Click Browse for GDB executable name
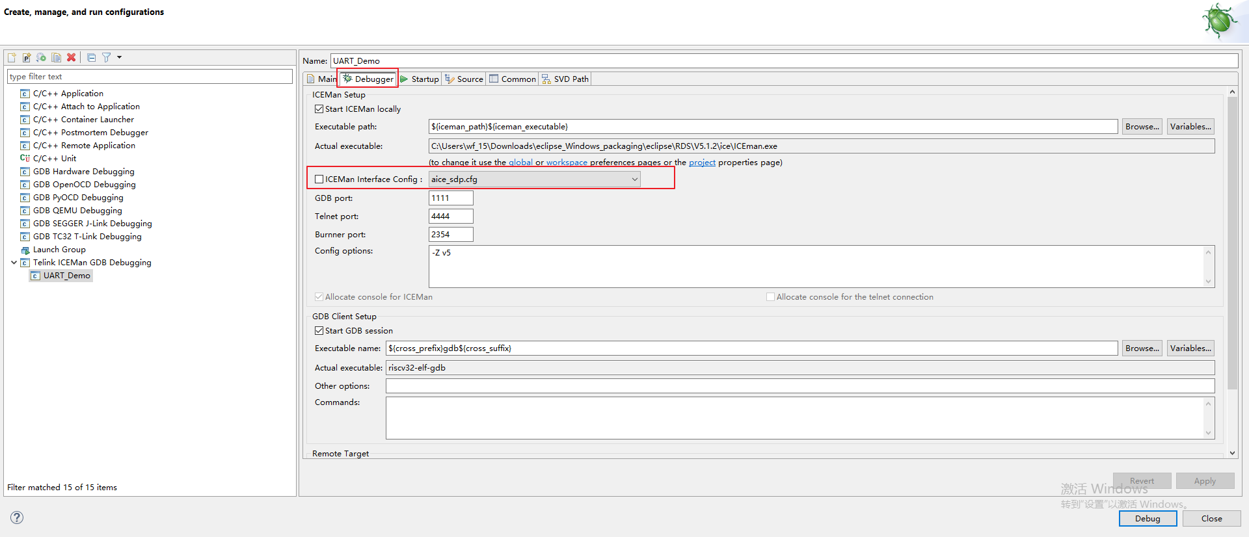This screenshot has width=1249, height=537. pos(1142,348)
